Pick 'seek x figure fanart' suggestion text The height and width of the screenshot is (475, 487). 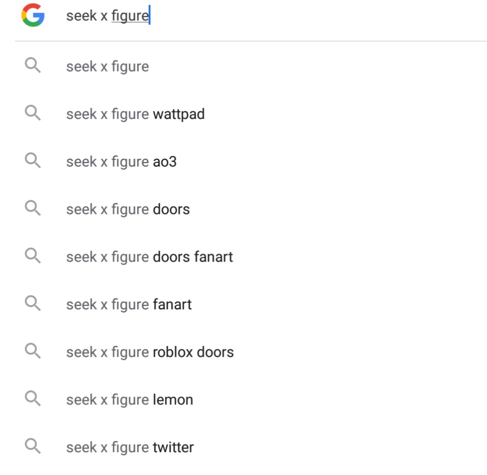pos(129,304)
